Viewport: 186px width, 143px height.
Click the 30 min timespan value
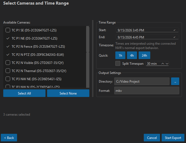point(152,64)
